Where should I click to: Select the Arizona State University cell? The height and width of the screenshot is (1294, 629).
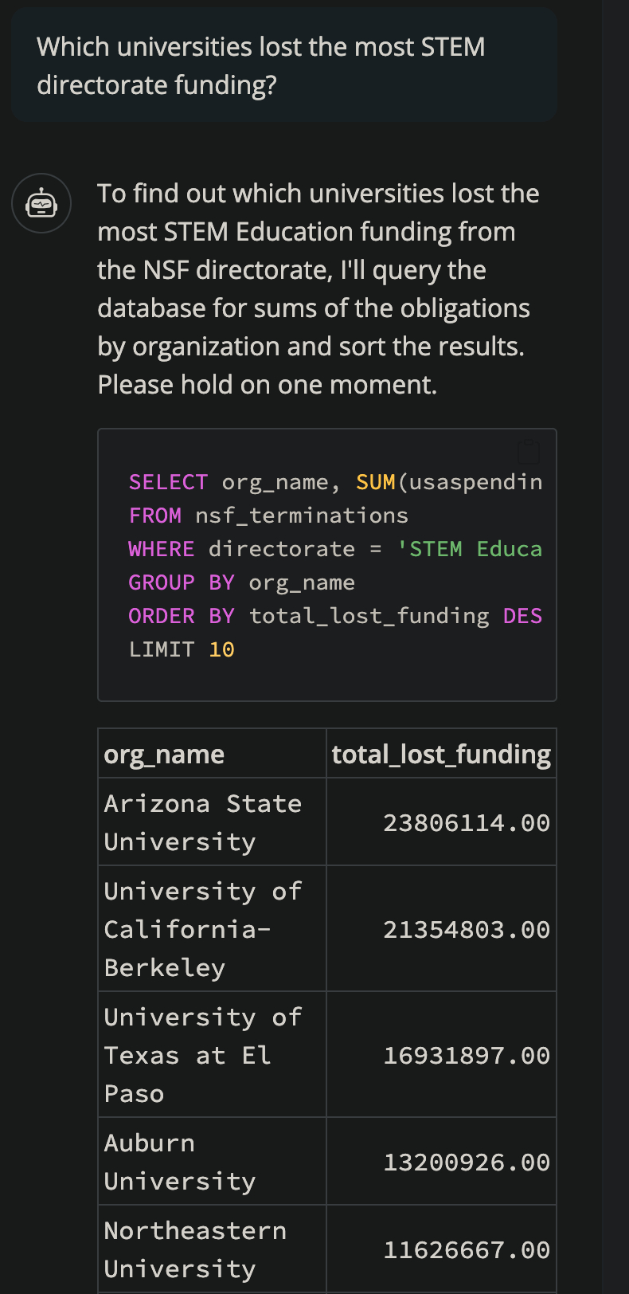coord(203,822)
